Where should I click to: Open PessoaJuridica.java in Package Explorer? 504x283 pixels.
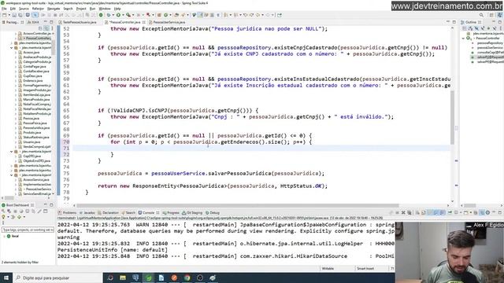pyautogui.click(x=36, y=127)
